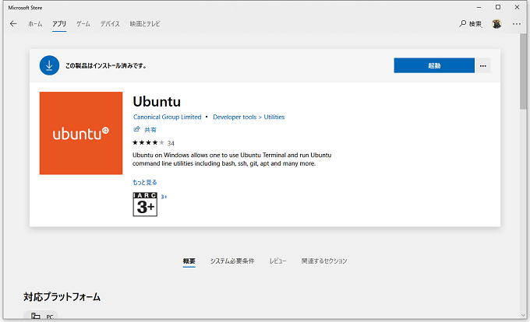Click the blue download status icon
This screenshot has height=322, width=530.
tap(49, 65)
